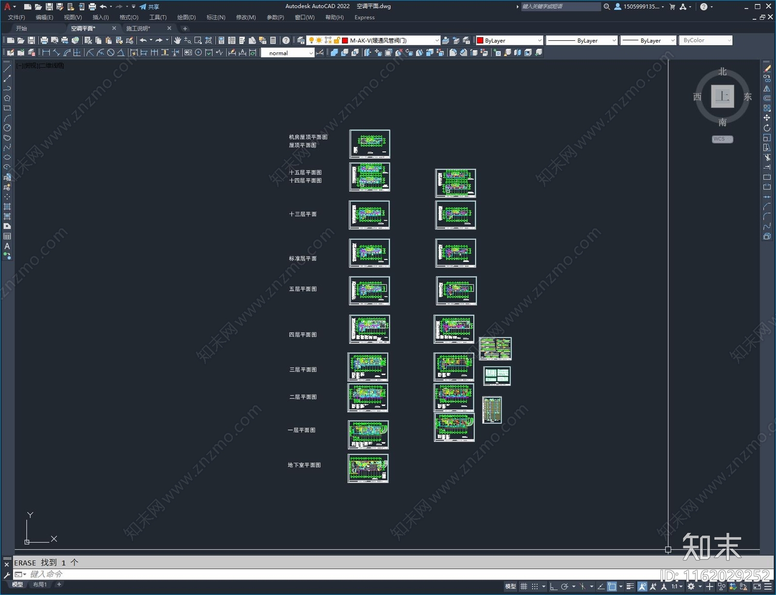Screen dimensions: 776x595
Task: Select the Circle draw tool
Action: [7, 128]
